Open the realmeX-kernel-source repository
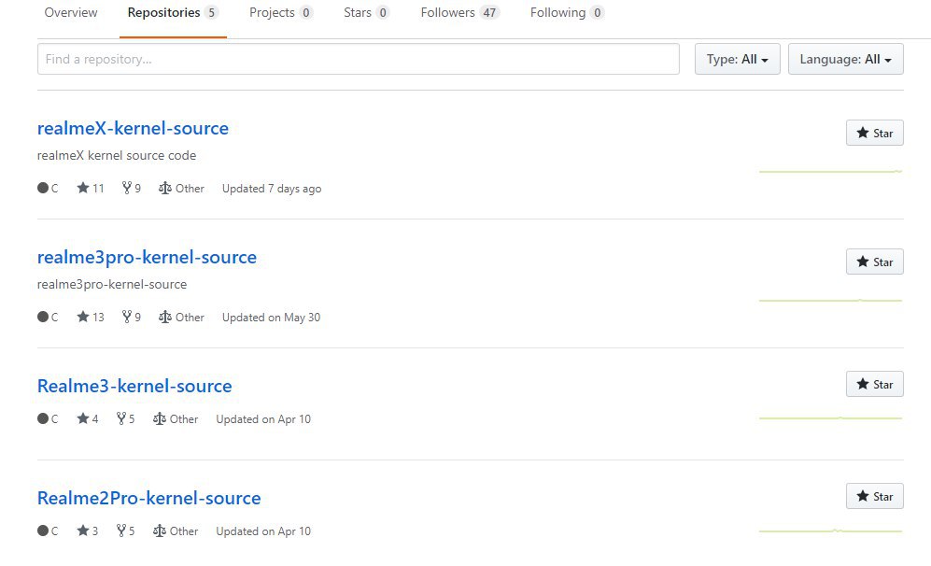 pos(133,128)
